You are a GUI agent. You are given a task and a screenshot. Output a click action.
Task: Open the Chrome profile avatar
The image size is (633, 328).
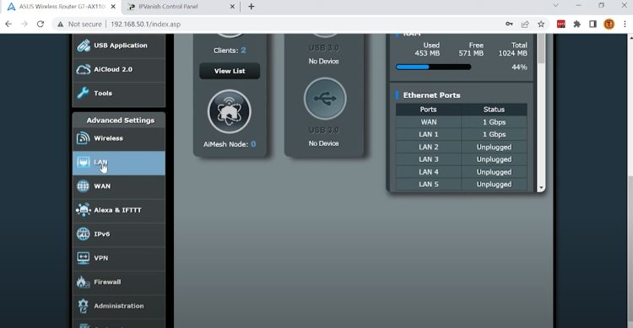pos(609,24)
